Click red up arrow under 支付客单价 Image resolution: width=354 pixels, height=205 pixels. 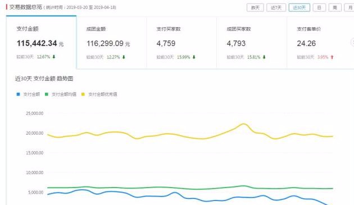(x=332, y=57)
